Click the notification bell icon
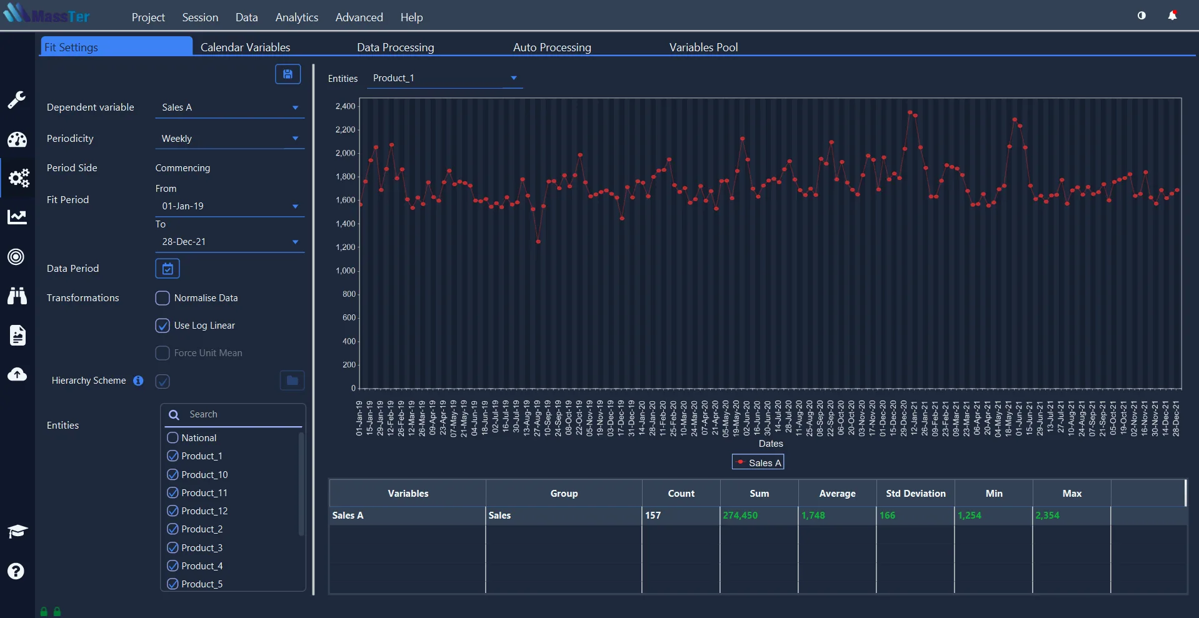The image size is (1199, 618). tap(1172, 16)
